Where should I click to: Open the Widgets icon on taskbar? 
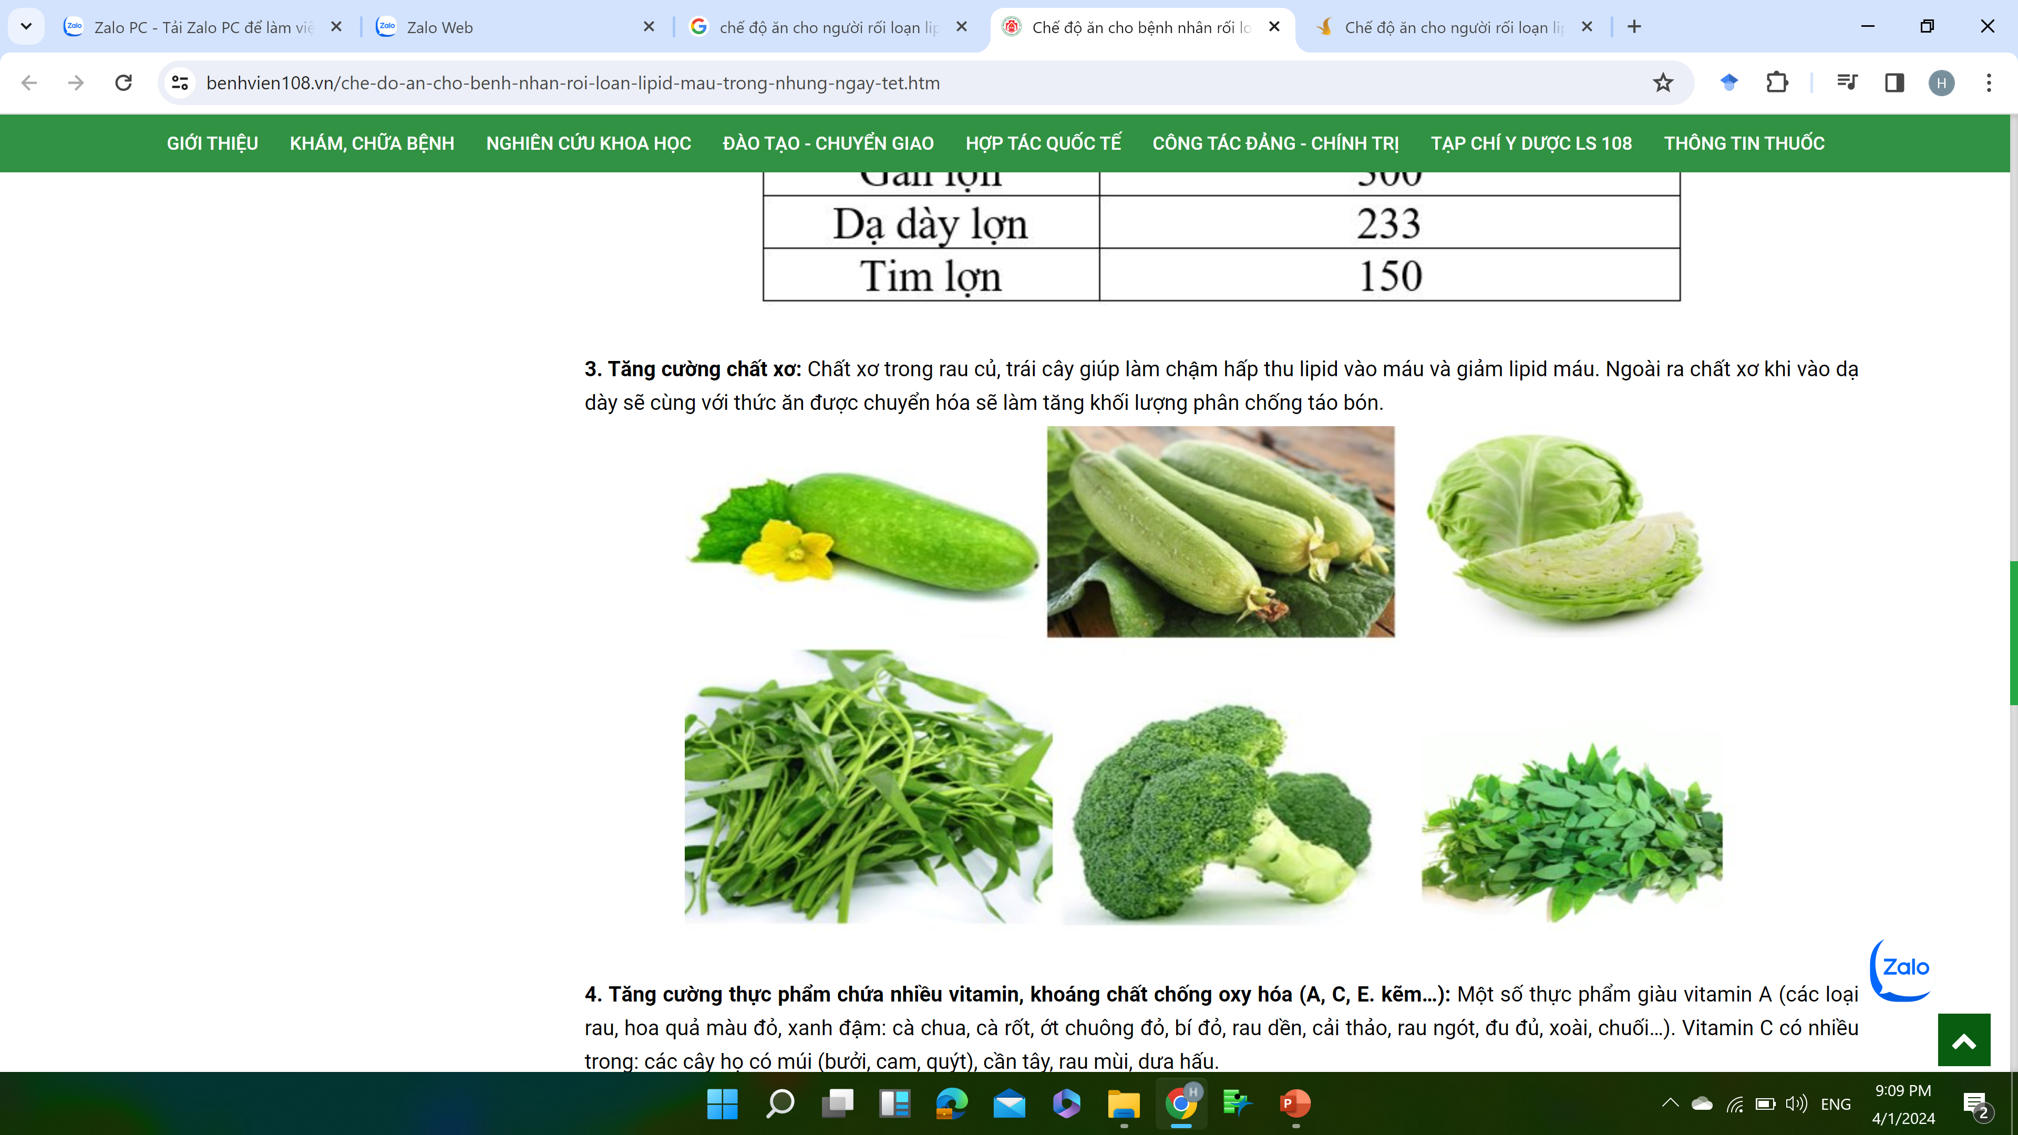[894, 1103]
